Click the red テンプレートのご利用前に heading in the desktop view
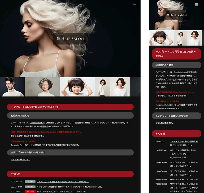Screen dimensions: 204x193 [70, 107]
